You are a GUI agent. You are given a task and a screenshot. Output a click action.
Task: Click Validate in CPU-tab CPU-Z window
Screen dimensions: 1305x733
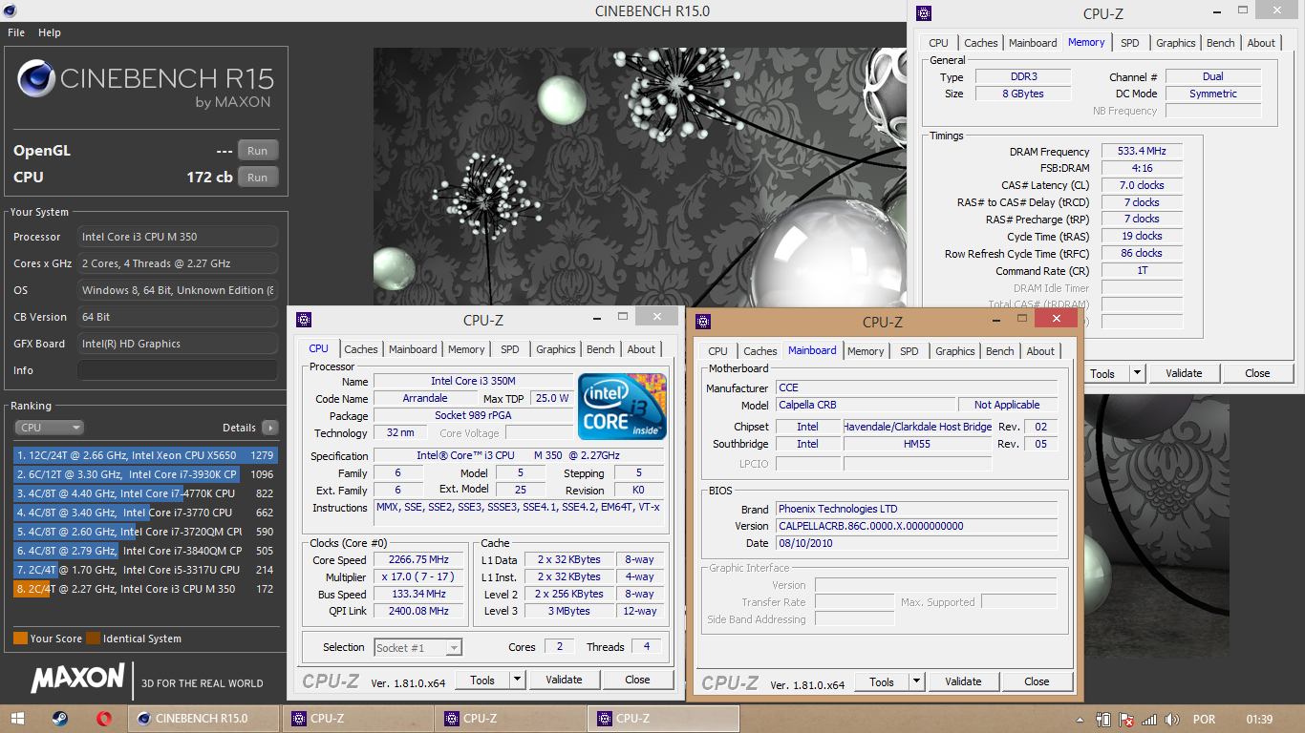(x=564, y=680)
